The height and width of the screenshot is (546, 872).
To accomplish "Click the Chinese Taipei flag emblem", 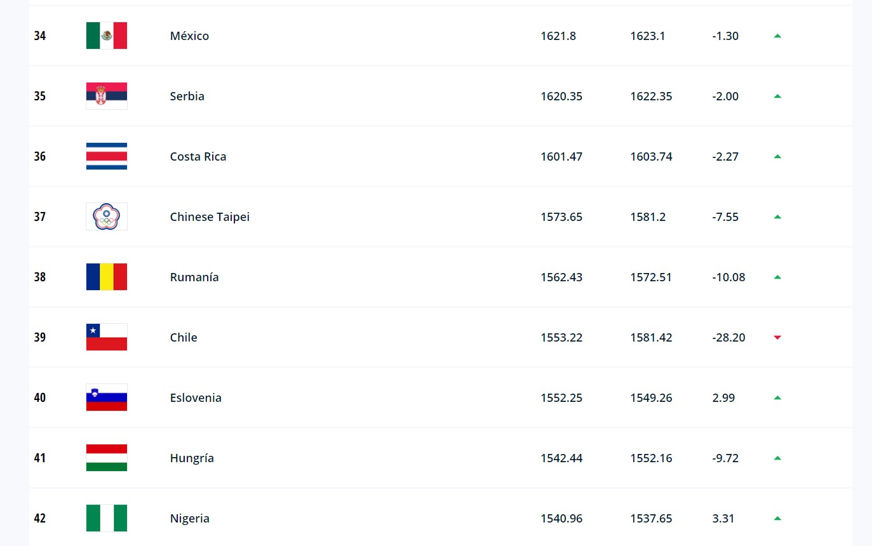I will (107, 216).
